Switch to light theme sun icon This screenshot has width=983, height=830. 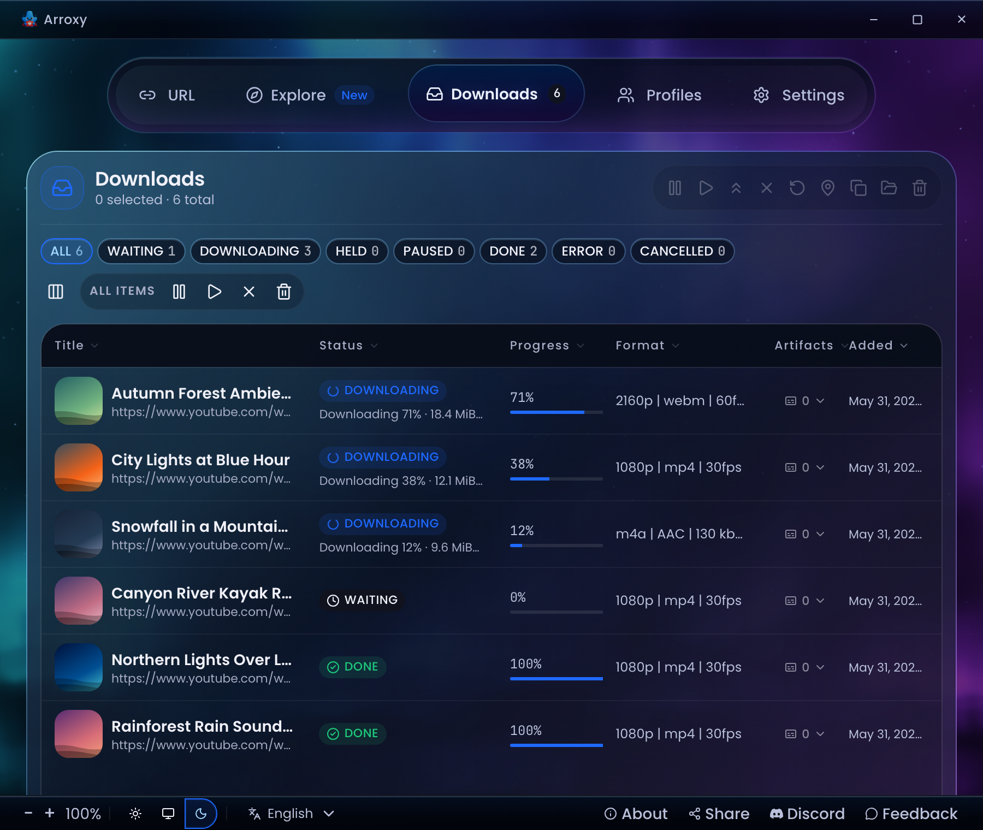(x=135, y=814)
